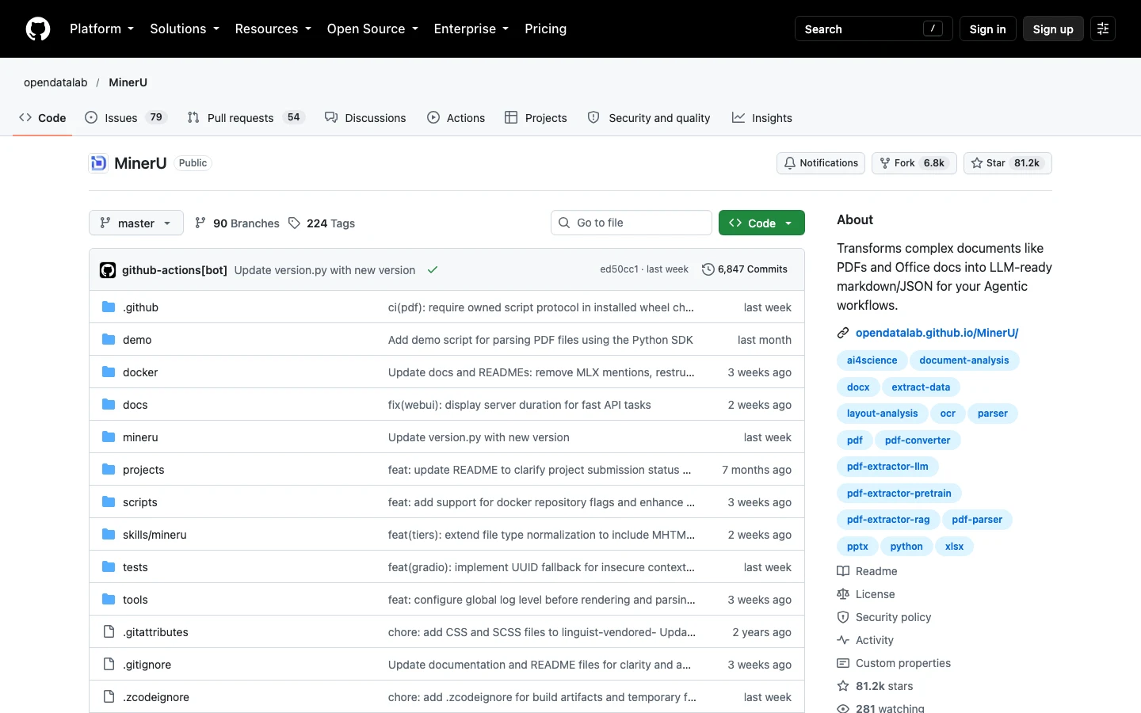Expand the Open Source menu
The width and height of the screenshot is (1141, 713).
(372, 29)
